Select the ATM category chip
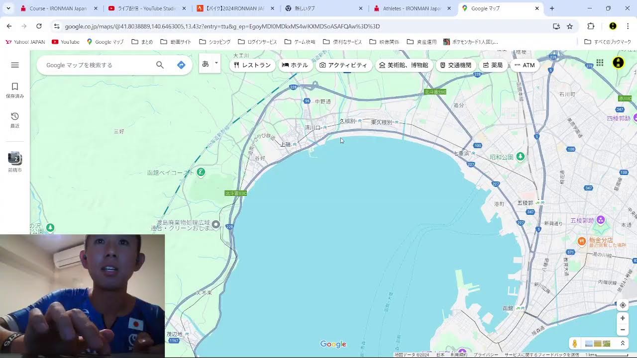The width and height of the screenshot is (637, 358). [x=525, y=65]
